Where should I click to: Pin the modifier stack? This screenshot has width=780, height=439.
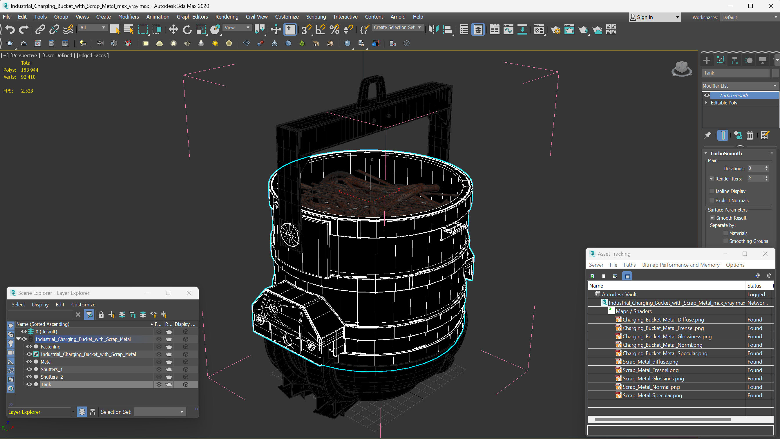(x=708, y=136)
